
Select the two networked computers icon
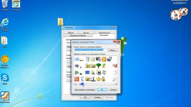tap(109, 59)
